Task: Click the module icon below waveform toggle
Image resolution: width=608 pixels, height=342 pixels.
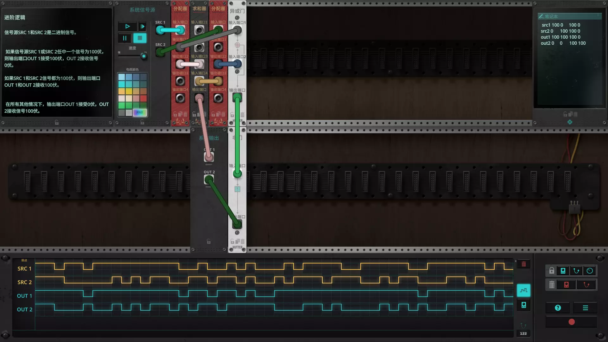Action: click(523, 305)
